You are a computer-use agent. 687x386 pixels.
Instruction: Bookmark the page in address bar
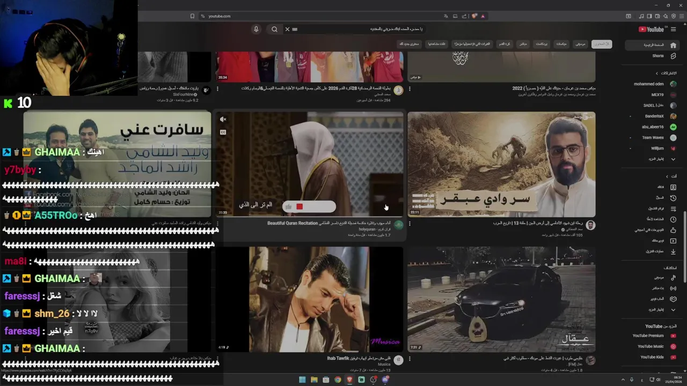click(192, 16)
